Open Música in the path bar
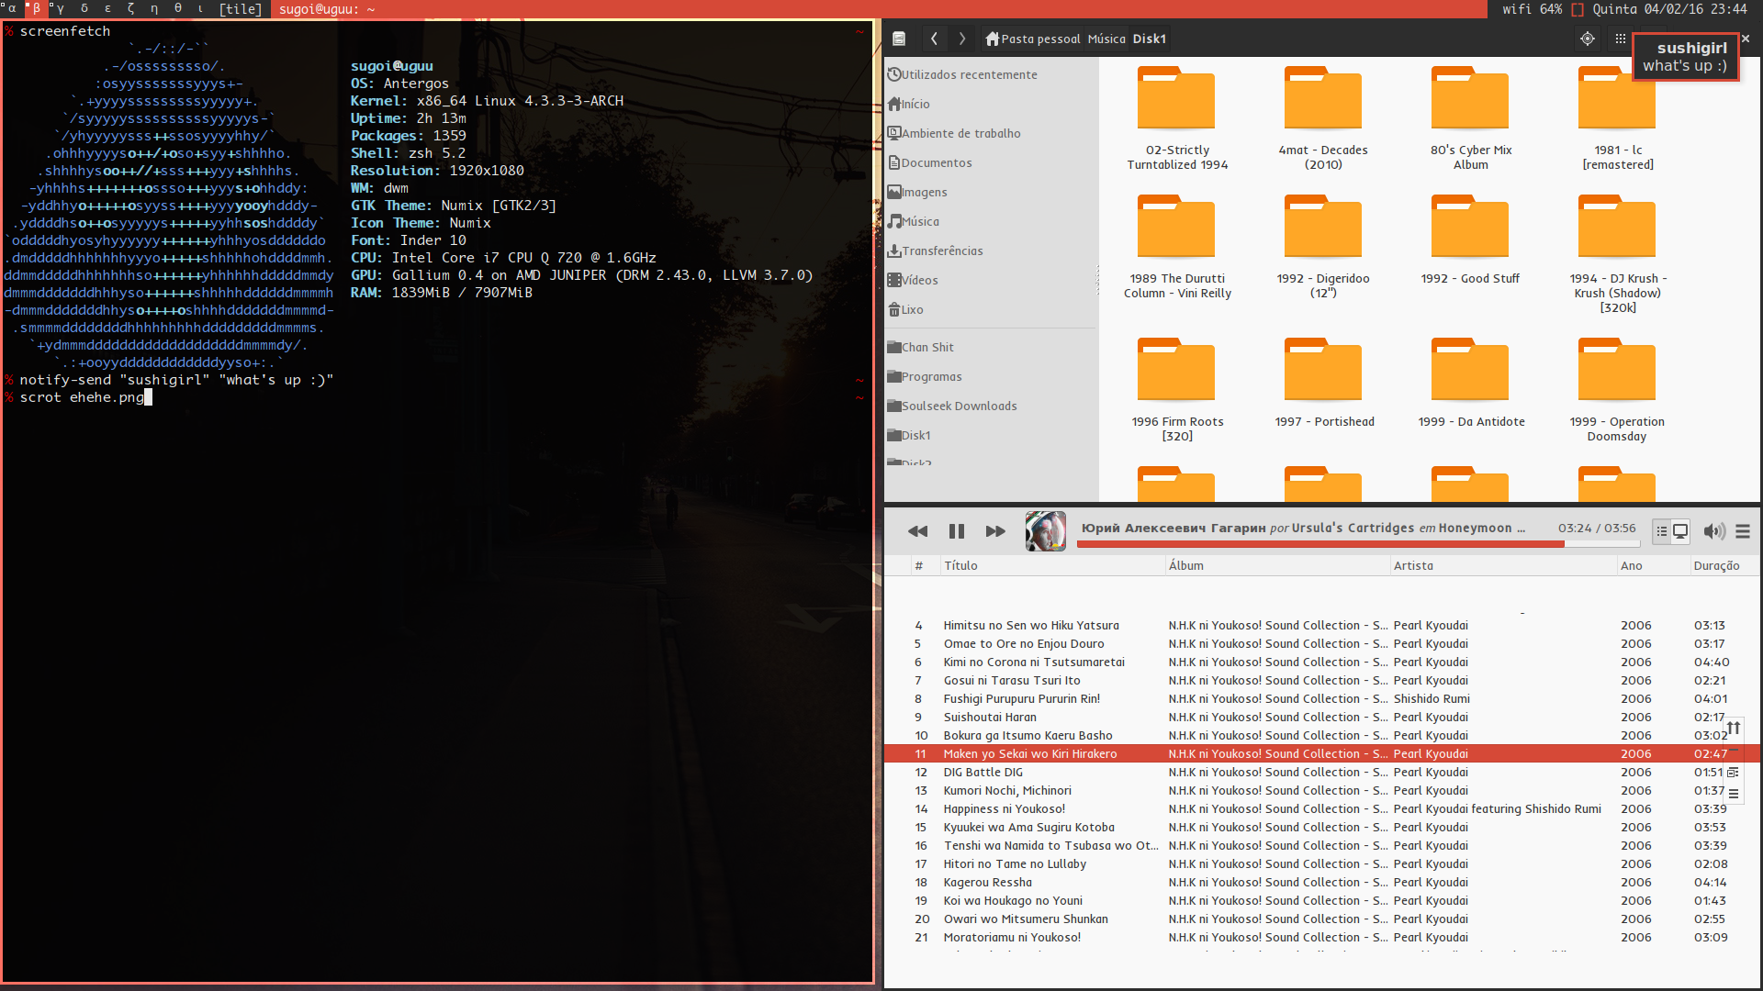 [1106, 39]
